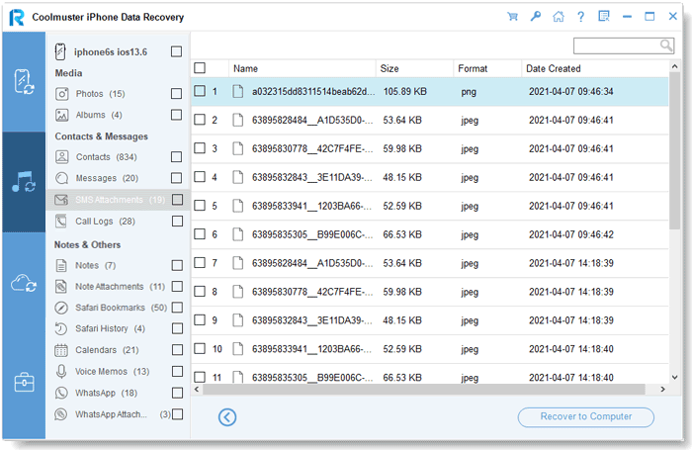Open the toolbox sidebar icon

(x=24, y=382)
